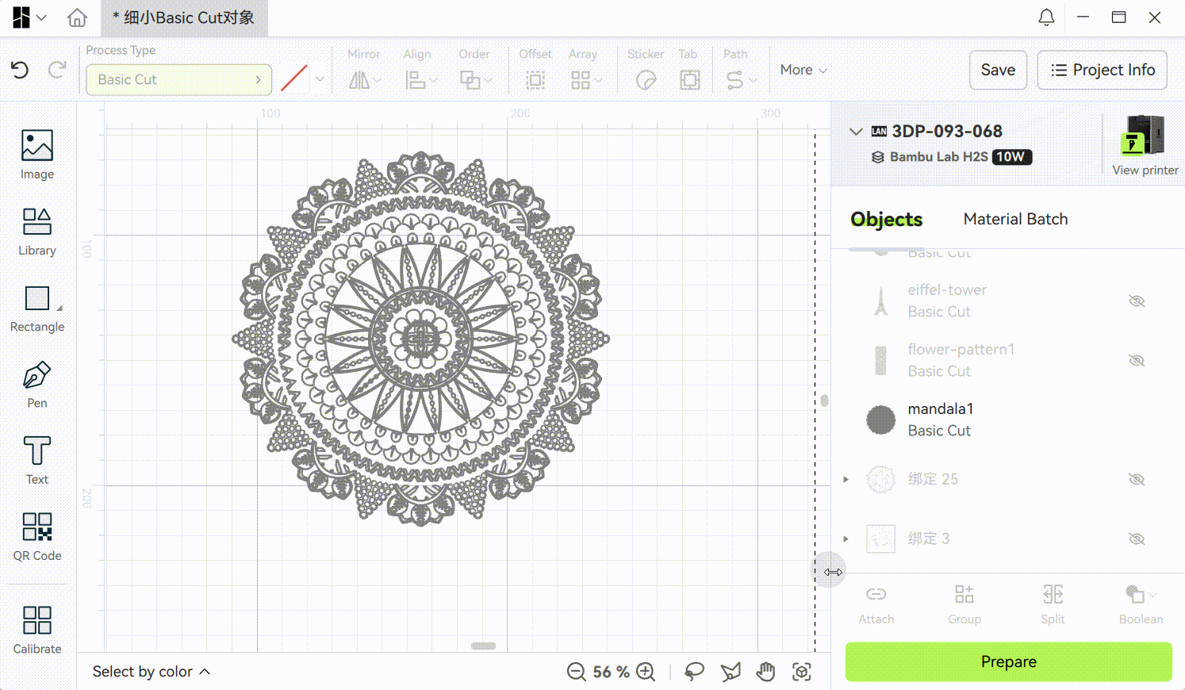Click the red line color swatch
Image resolution: width=1185 pixels, height=690 pixels.
[294, 79]
